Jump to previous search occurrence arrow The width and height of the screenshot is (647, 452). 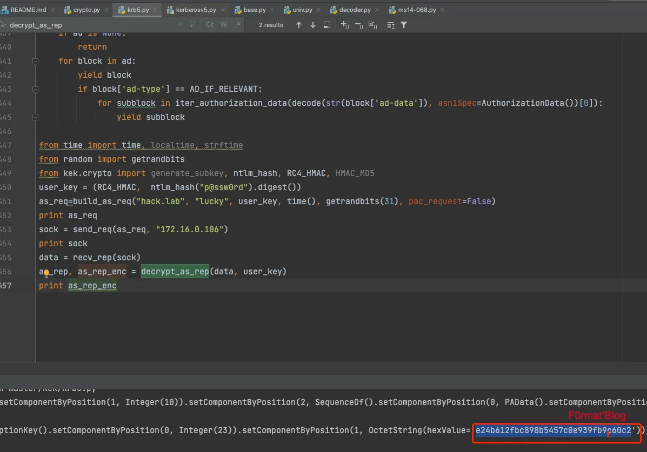299,25
